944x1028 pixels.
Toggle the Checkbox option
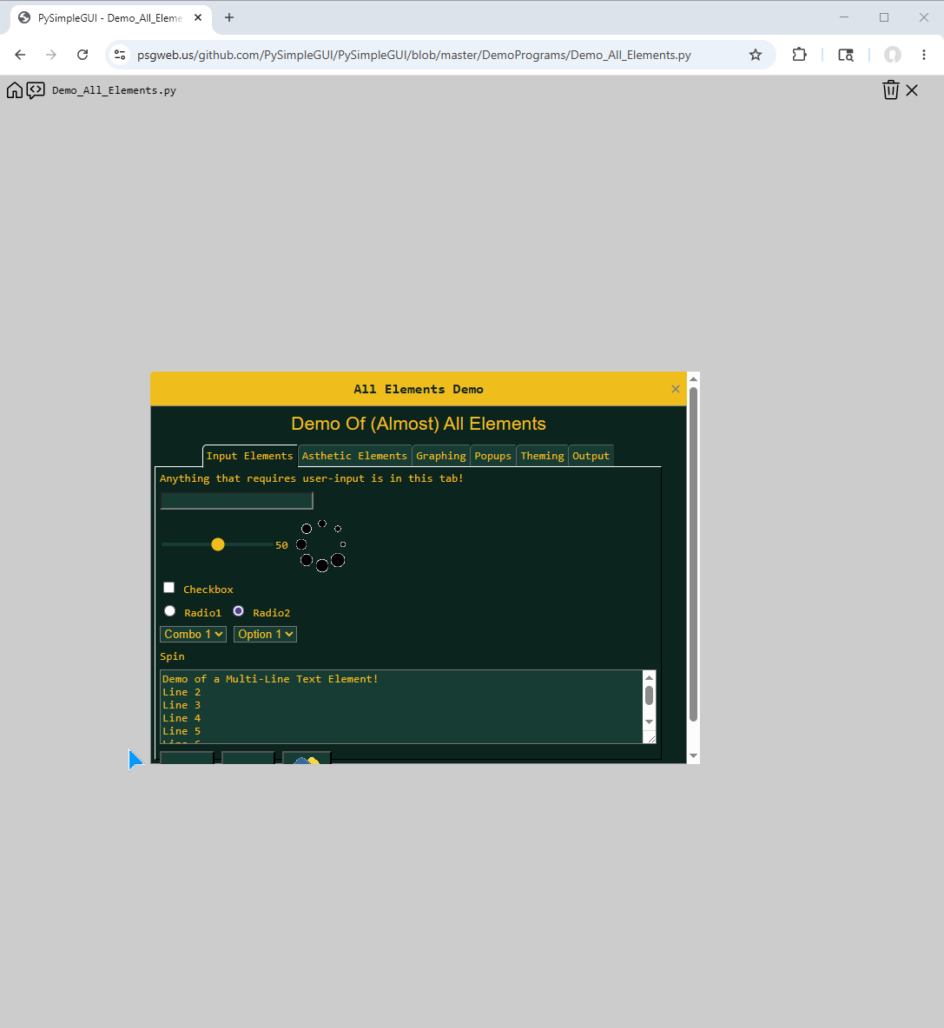(169, 588)
